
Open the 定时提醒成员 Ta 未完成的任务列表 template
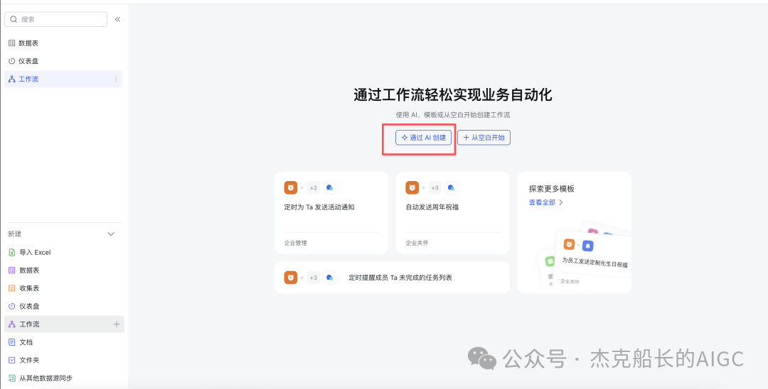393,278
